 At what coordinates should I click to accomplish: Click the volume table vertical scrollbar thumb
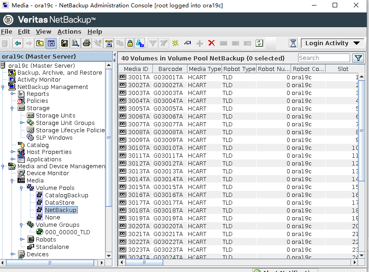(x=362, y=131)
